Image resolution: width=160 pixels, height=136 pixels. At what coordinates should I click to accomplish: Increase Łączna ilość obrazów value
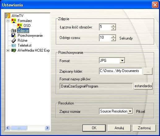(x=113, y=26)
